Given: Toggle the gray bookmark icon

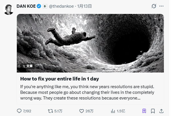Looking at the screenshot, I should coord(153,111).
